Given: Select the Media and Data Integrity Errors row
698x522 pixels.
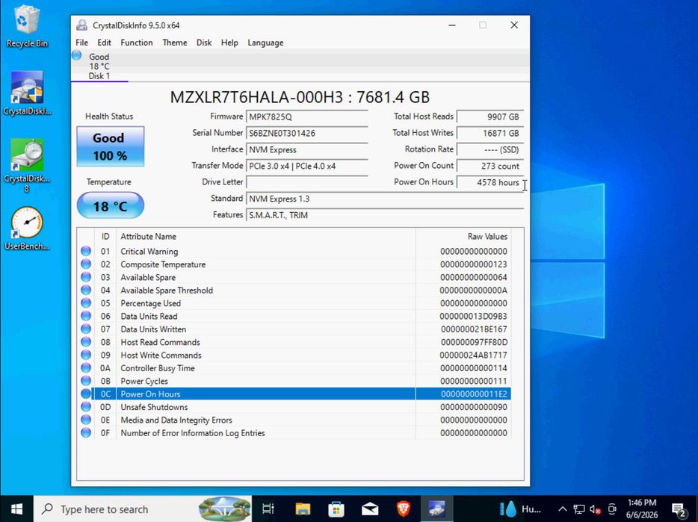Looking at the screenshot, I should click(294, 420).
